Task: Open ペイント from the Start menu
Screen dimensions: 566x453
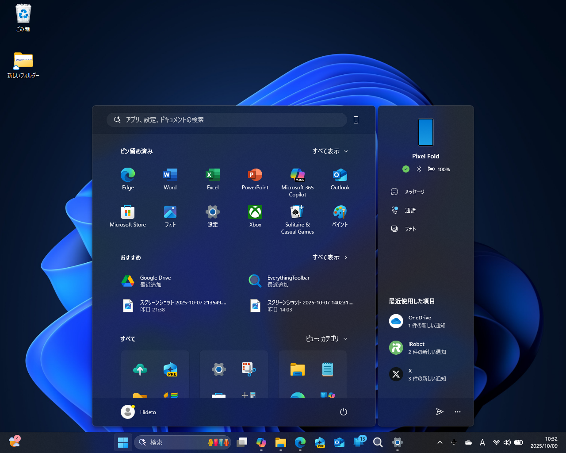Action: [x=340, y=216]
